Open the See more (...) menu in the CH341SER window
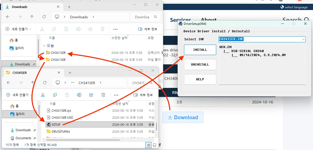313x150 pixels. coord(116,95)
